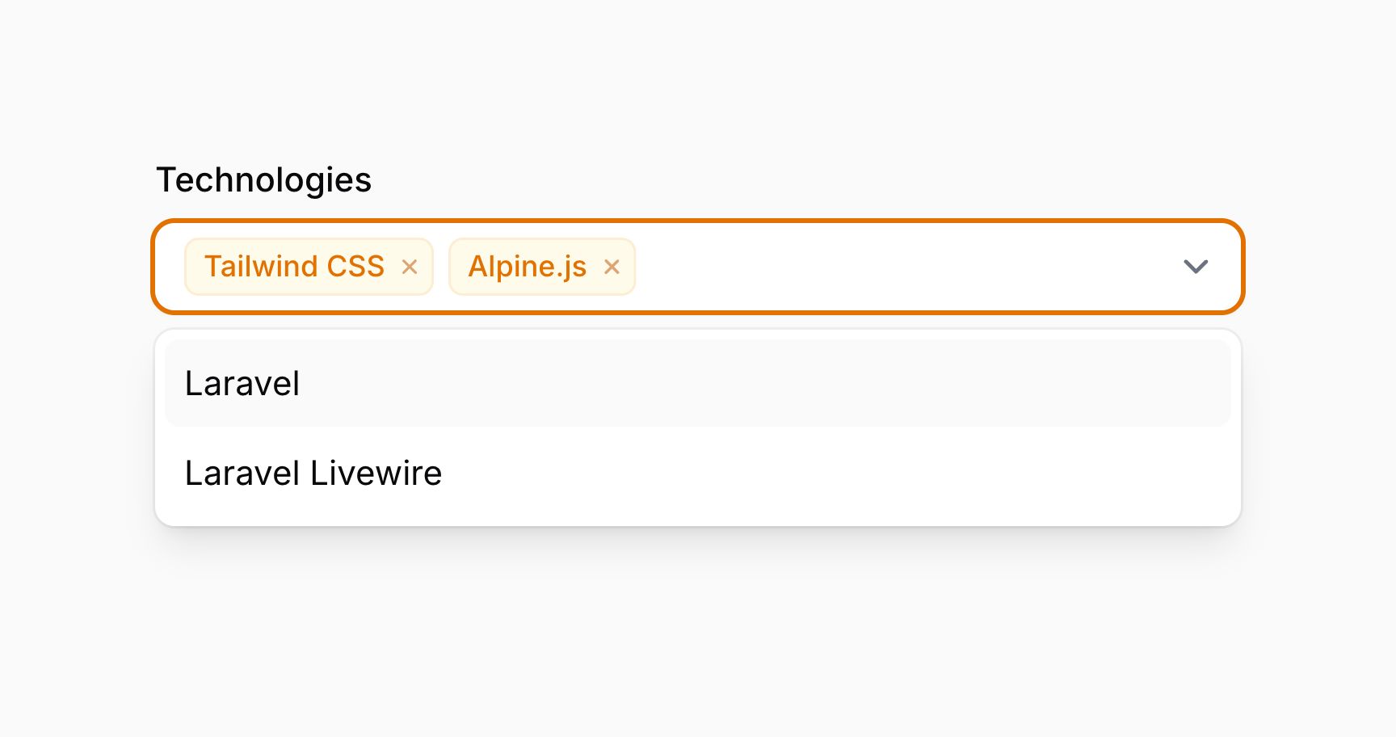Dismiss the Alpine.js selection using the close icon

coord(612,267)
